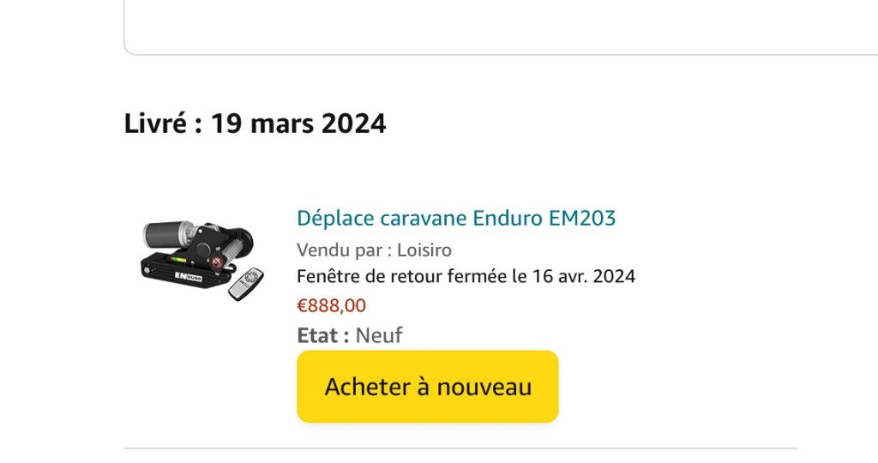Click the €888,00 price

pyautogui.click(x=331, y=305)
